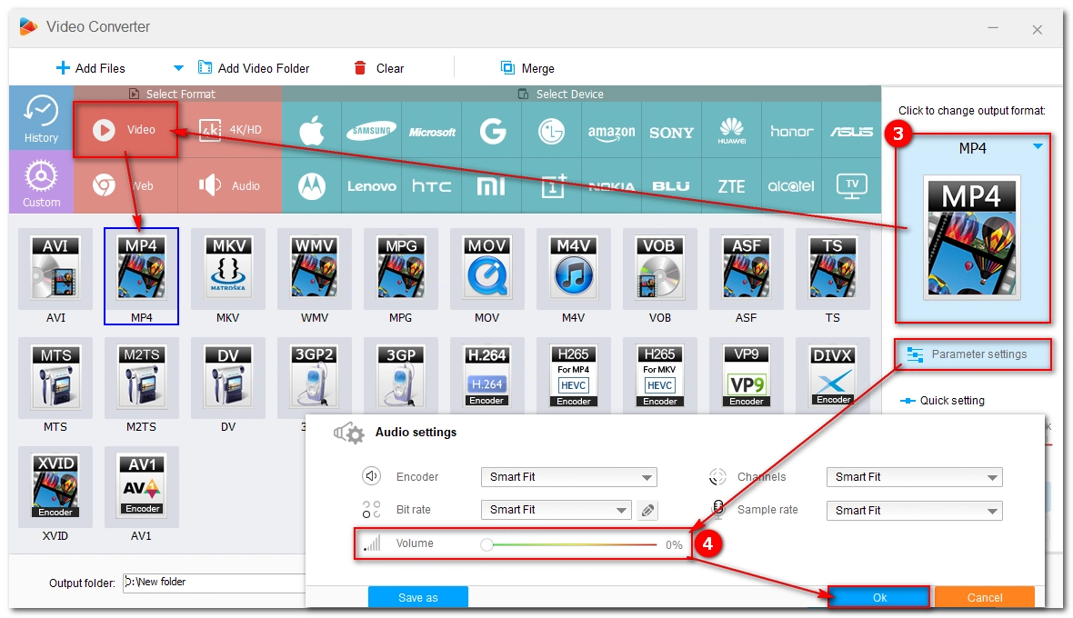Choose the Motorola device brand
This screenshot has height=618, width=1073.
click(312, 185)
